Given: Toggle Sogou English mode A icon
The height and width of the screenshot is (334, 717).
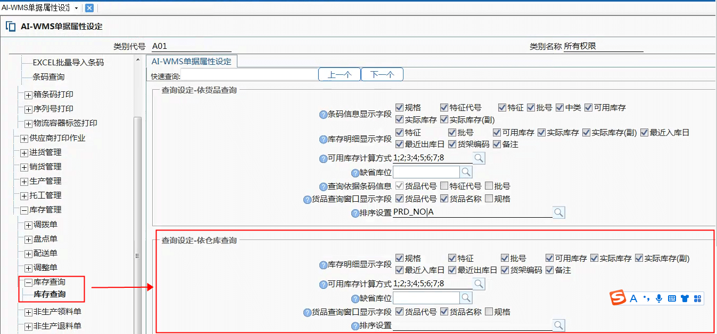Looking at the screenshot, I should tap(633, 298).
